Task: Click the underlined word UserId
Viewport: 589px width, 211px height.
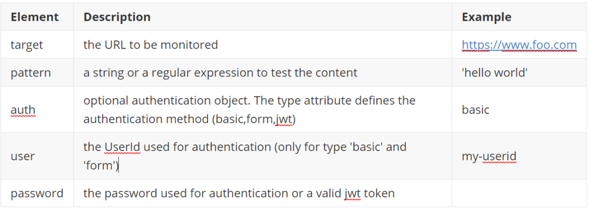Action: 123,147
